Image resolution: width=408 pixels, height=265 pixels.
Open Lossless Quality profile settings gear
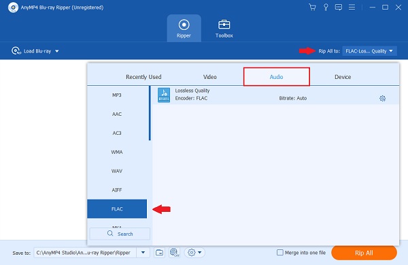[x=382, y=99]
